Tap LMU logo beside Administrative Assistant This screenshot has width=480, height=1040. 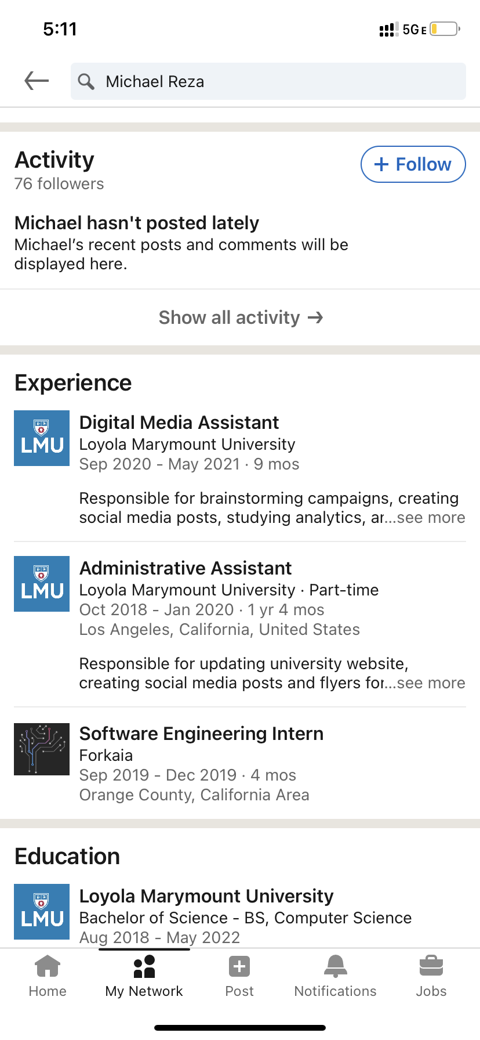pos(42,584)
